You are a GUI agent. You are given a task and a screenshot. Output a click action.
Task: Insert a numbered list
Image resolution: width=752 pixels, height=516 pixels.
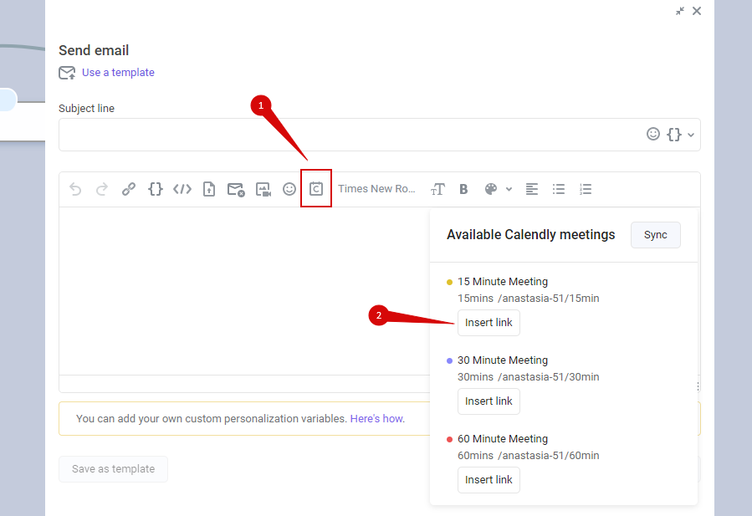point(586,189)
